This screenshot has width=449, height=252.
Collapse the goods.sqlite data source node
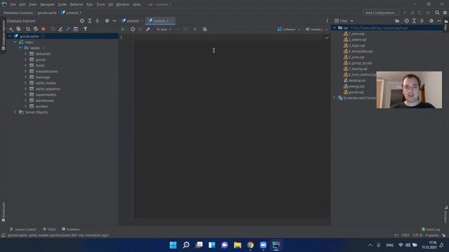pos(10,36)
